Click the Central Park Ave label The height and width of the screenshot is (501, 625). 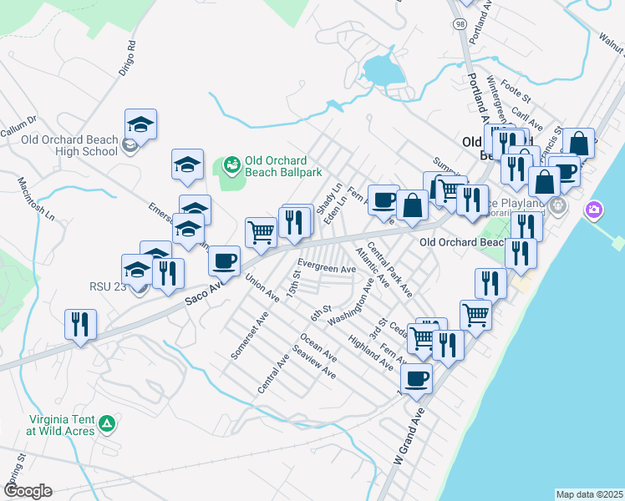pyautogui.click(x=389, y=270)
